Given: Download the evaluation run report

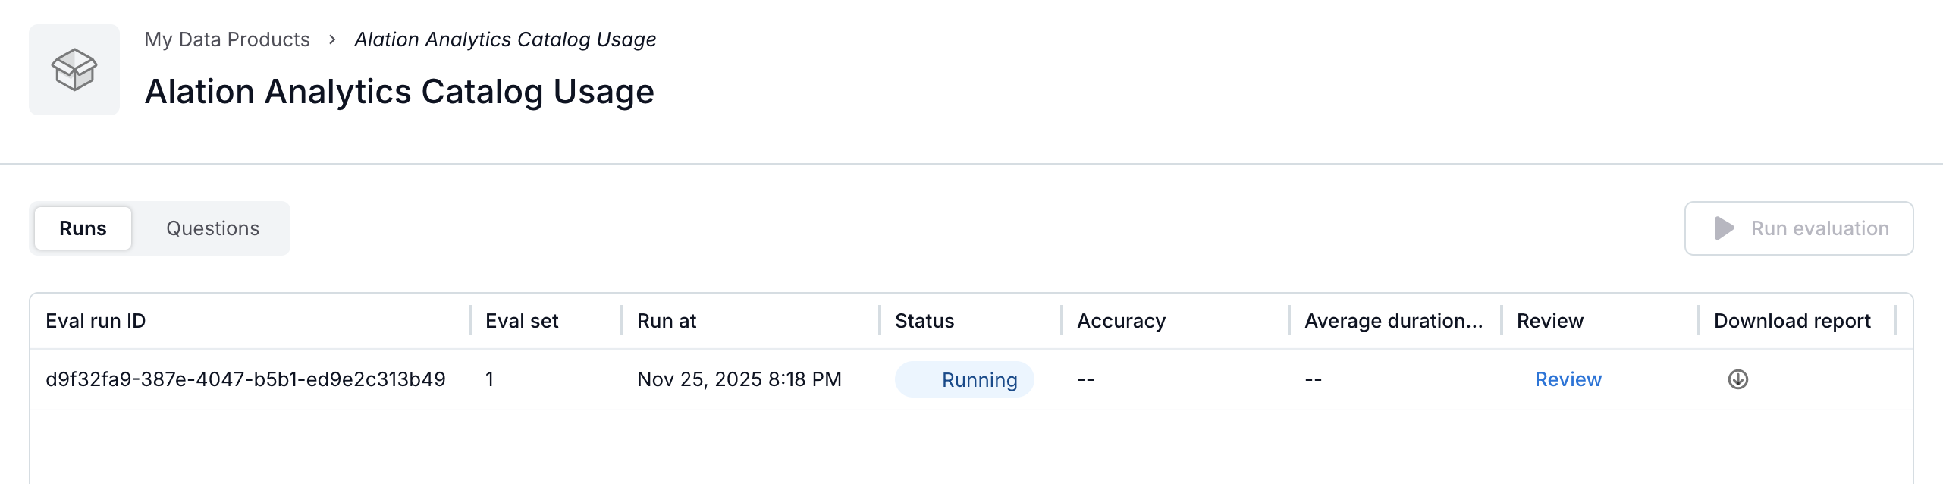Looking at the screenshot, I should tap(1737, 379).
